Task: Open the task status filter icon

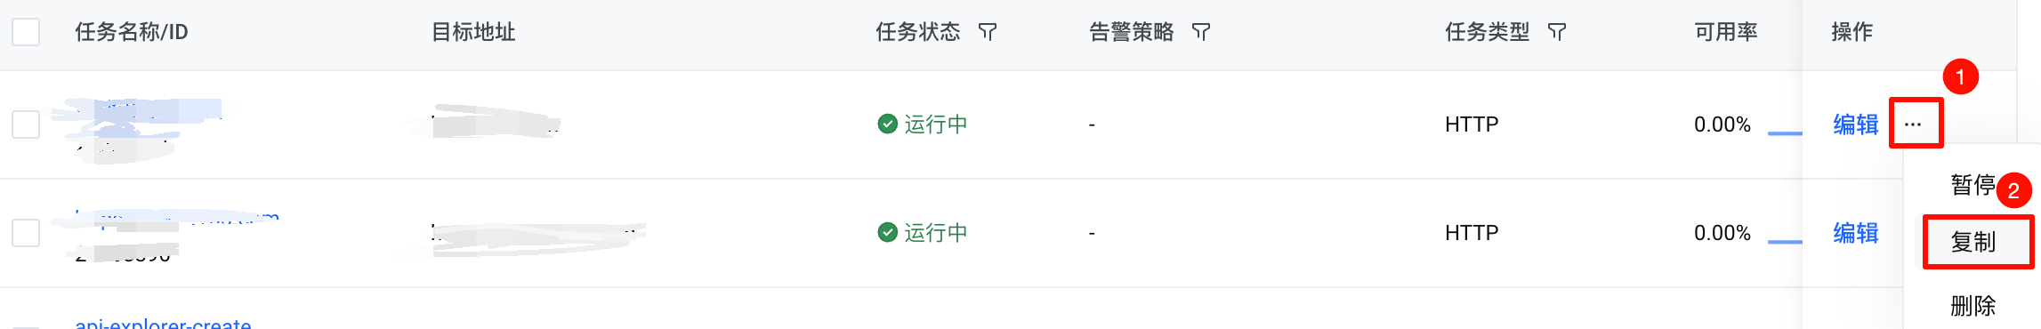Action: coord(988,32)
